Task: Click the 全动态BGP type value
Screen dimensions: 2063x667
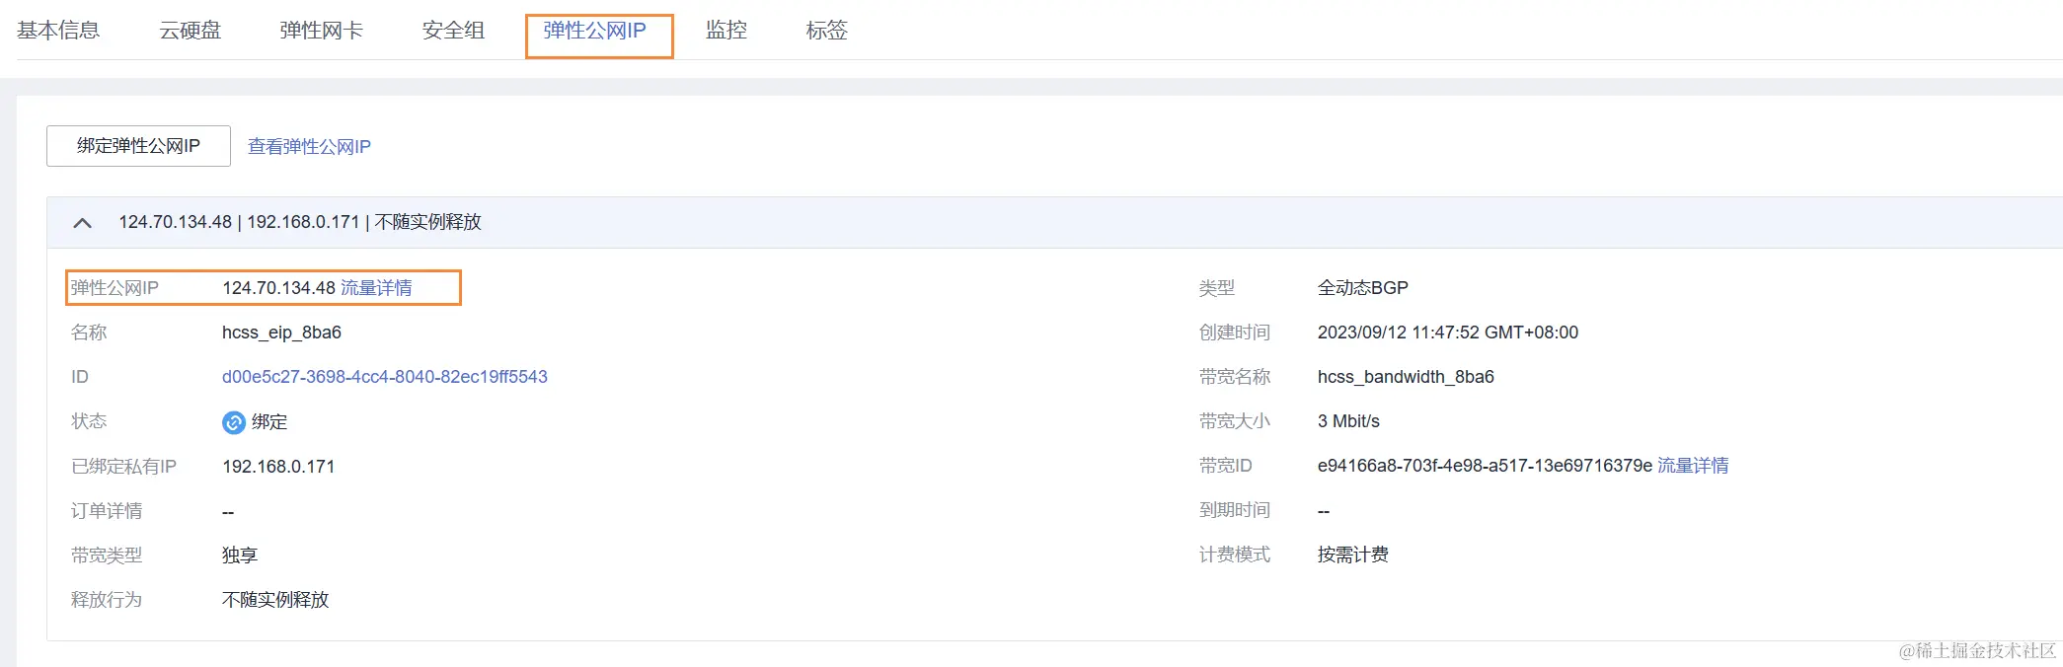Action: (1363, 288)
